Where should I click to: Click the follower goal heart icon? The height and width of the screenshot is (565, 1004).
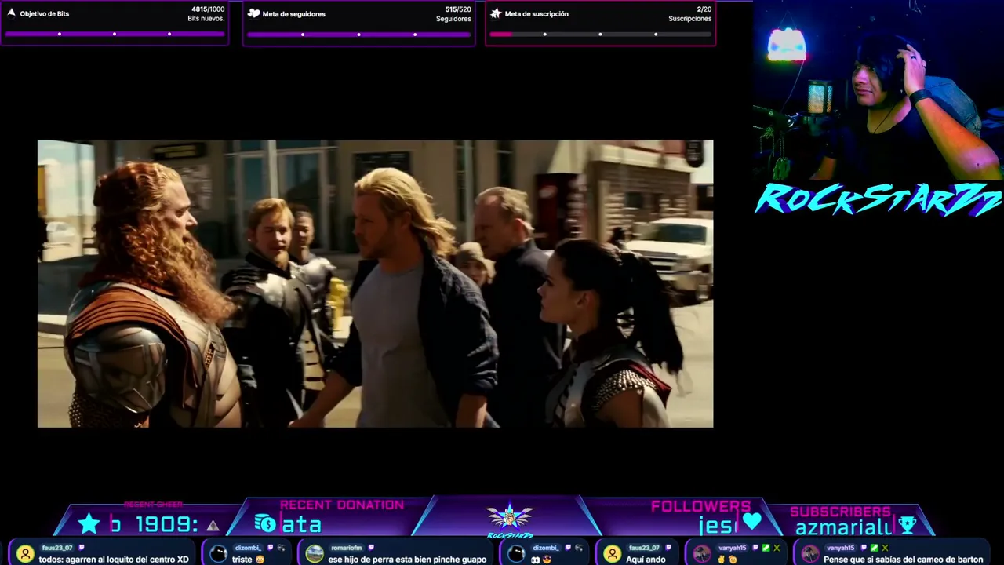coord(253,13)
